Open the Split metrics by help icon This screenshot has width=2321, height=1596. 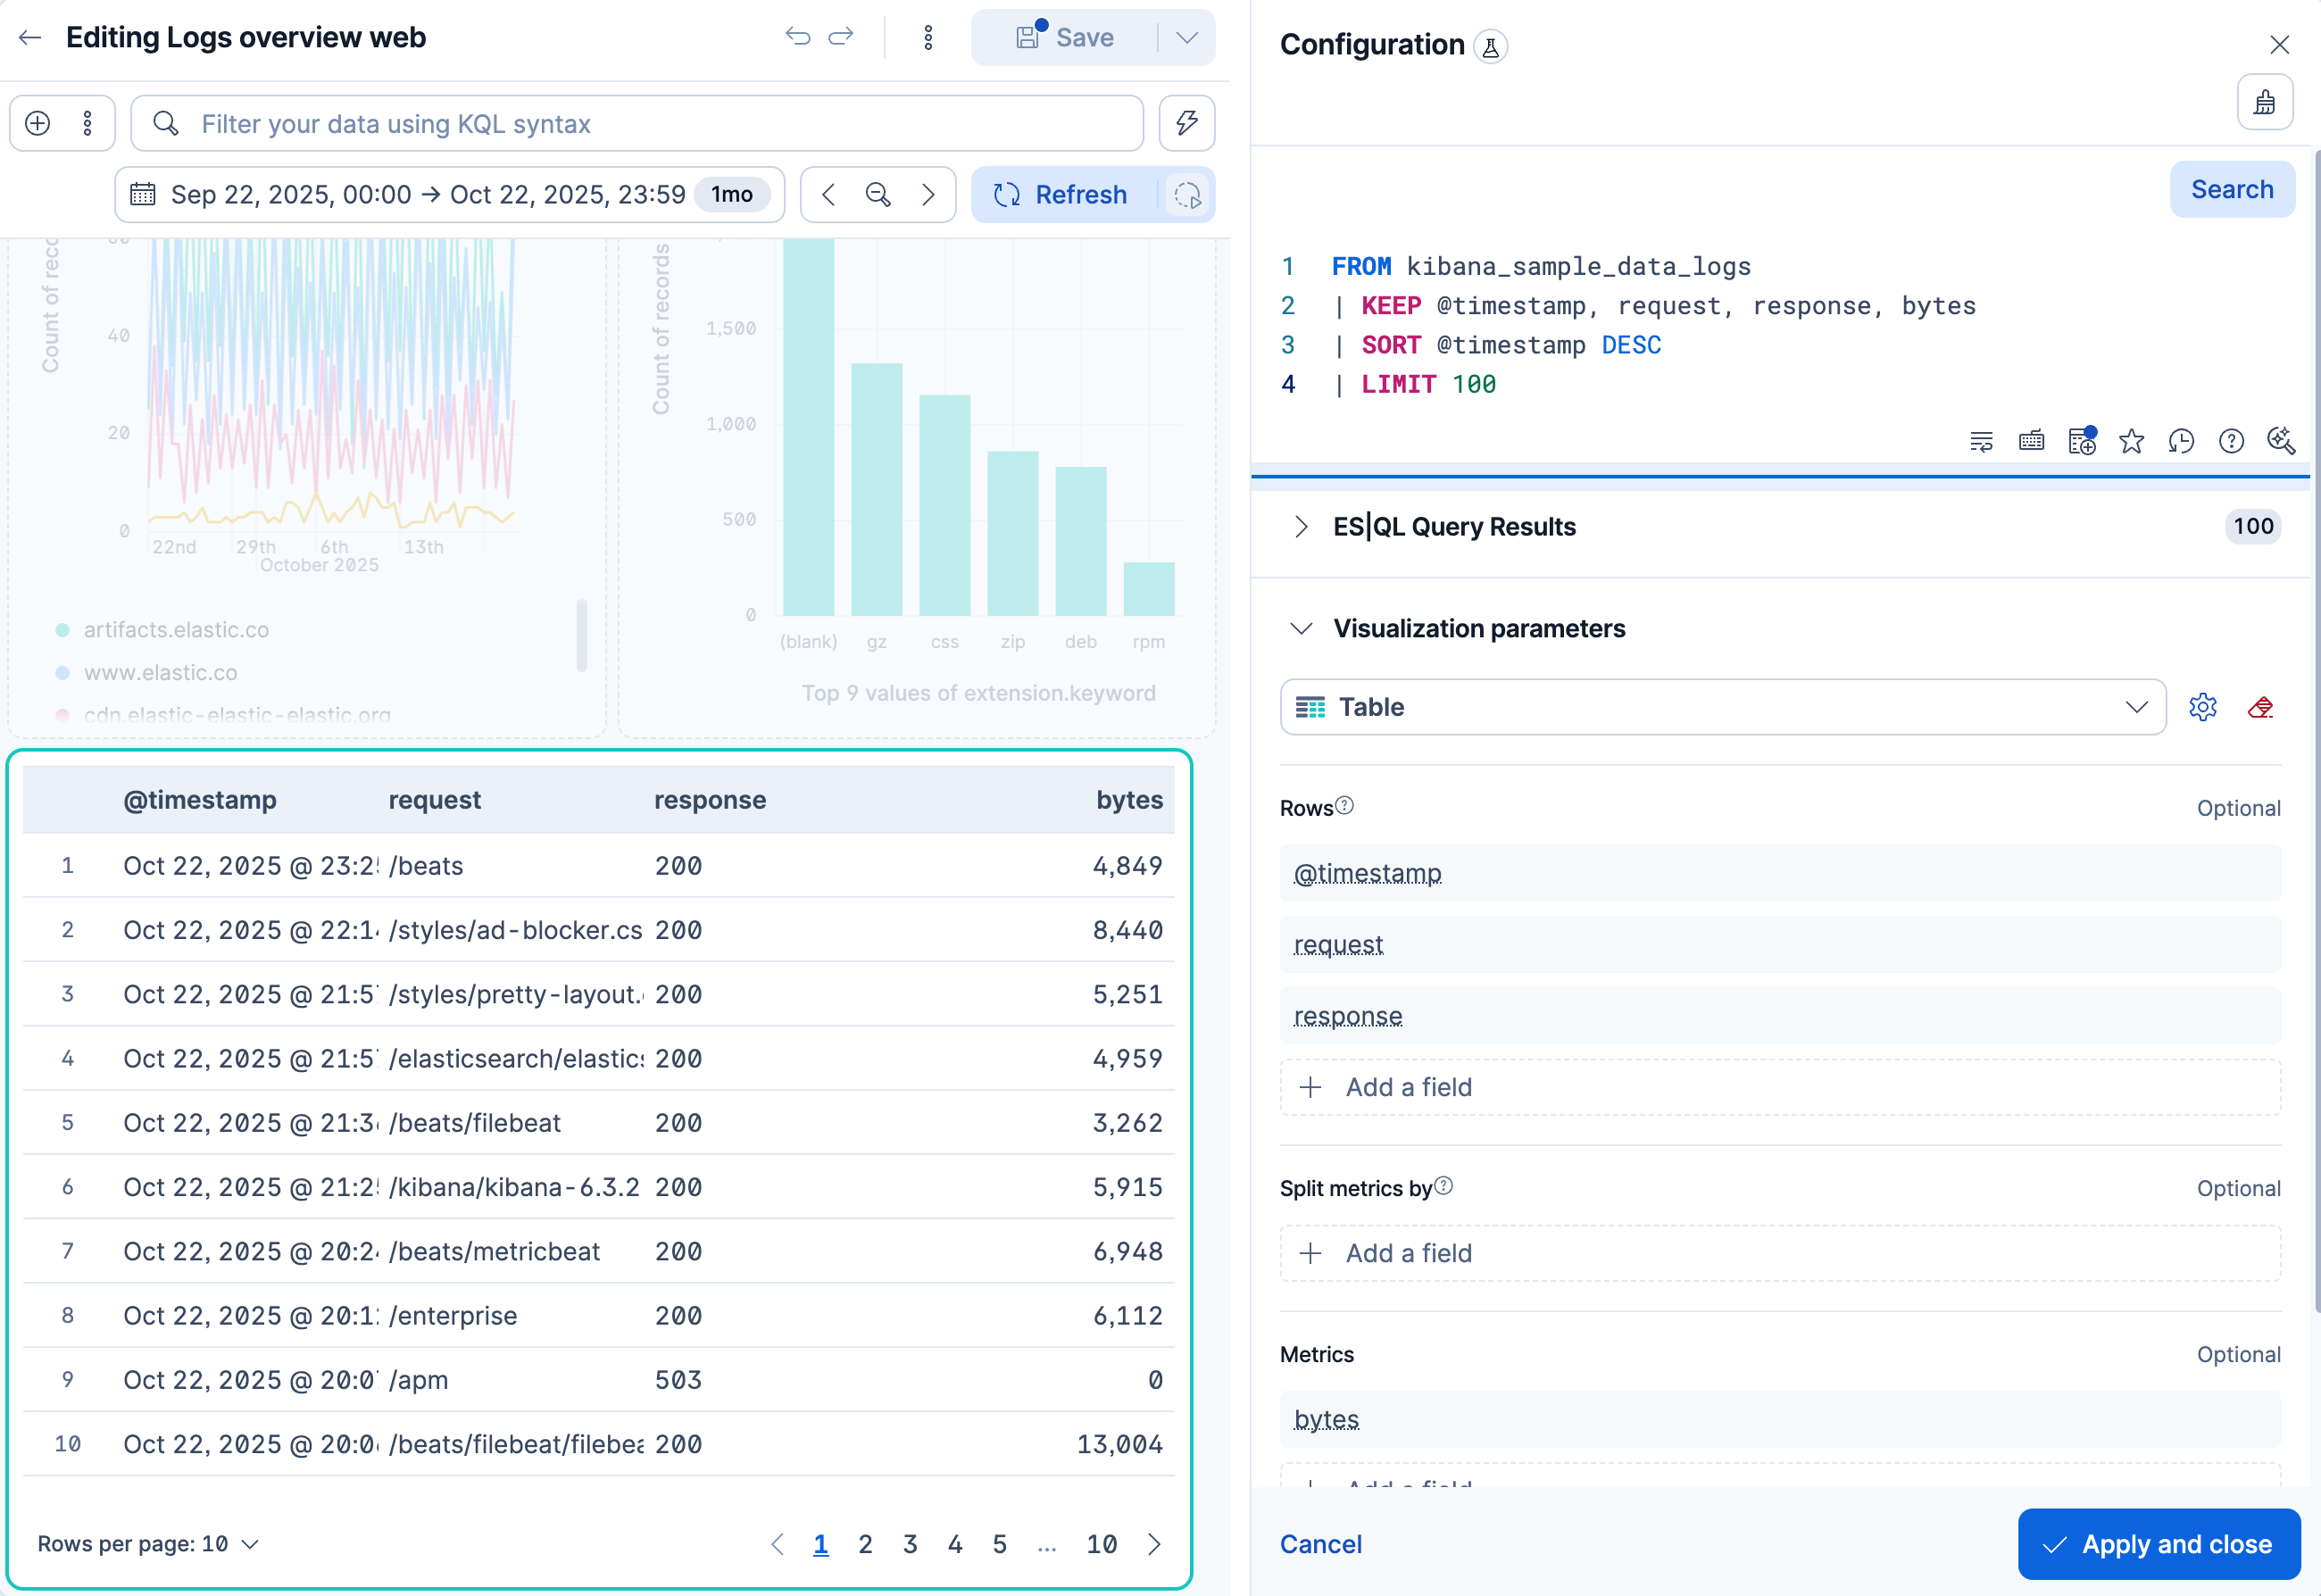1444,1186
